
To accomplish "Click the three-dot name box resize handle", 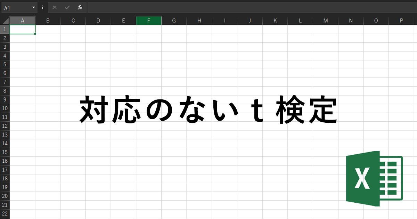I will click(x=42, y=7).
